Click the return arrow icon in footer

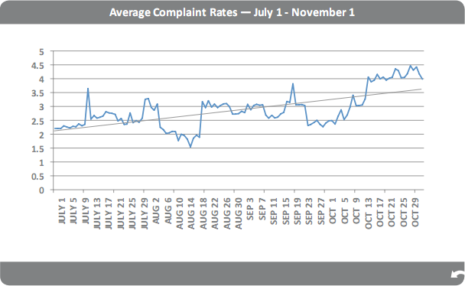pos(458,275)
